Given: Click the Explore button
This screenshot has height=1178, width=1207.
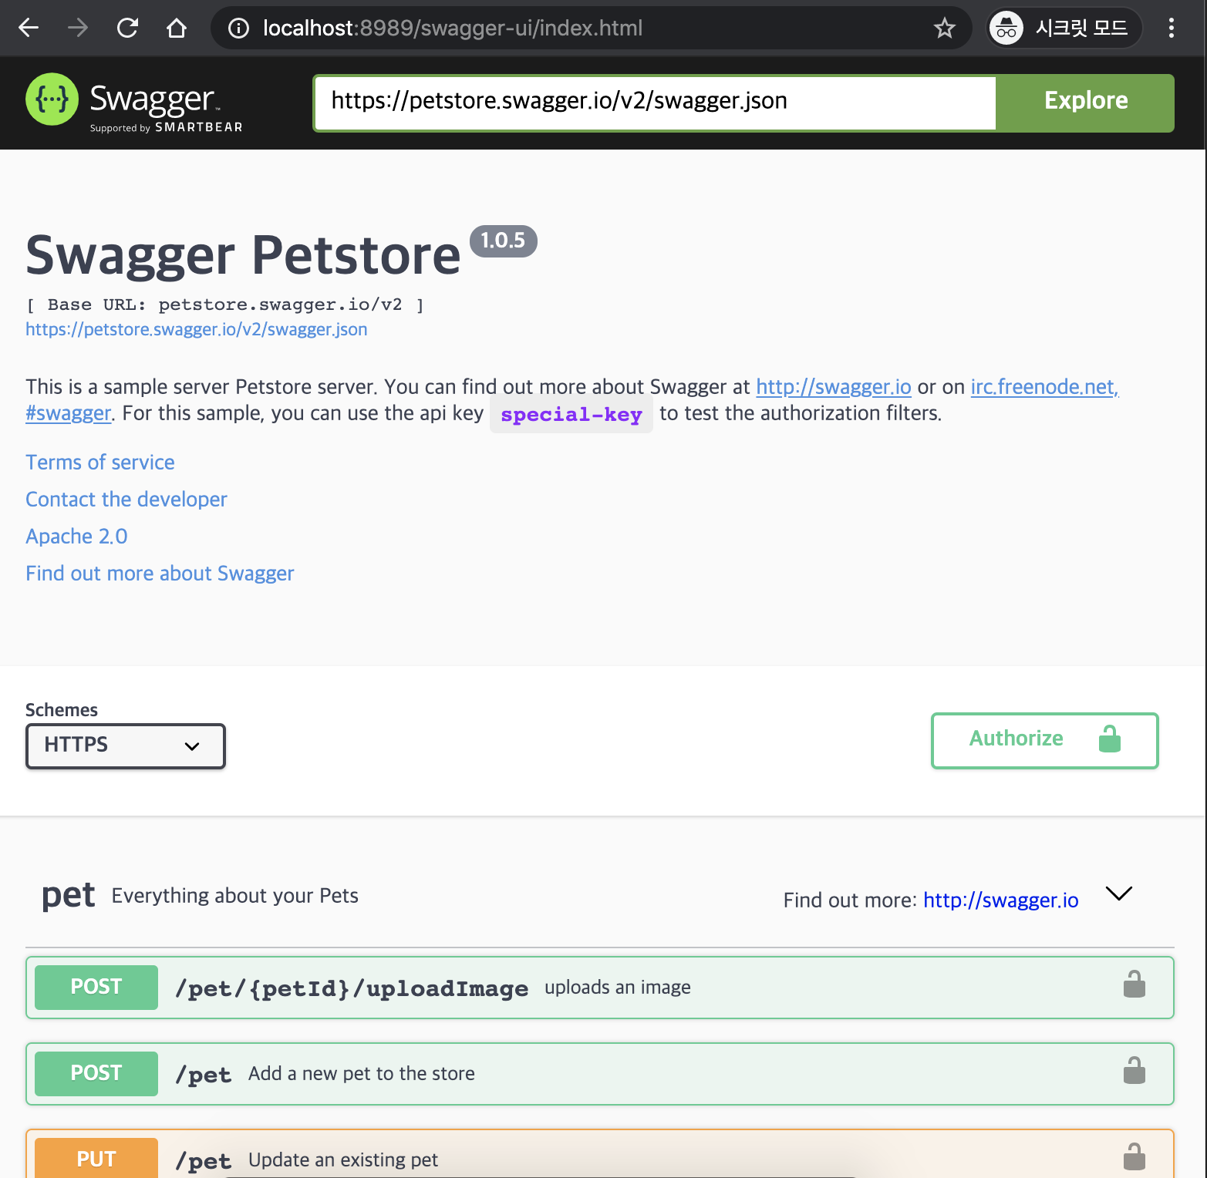Looking at the screenshot, I should point(1085,101).
